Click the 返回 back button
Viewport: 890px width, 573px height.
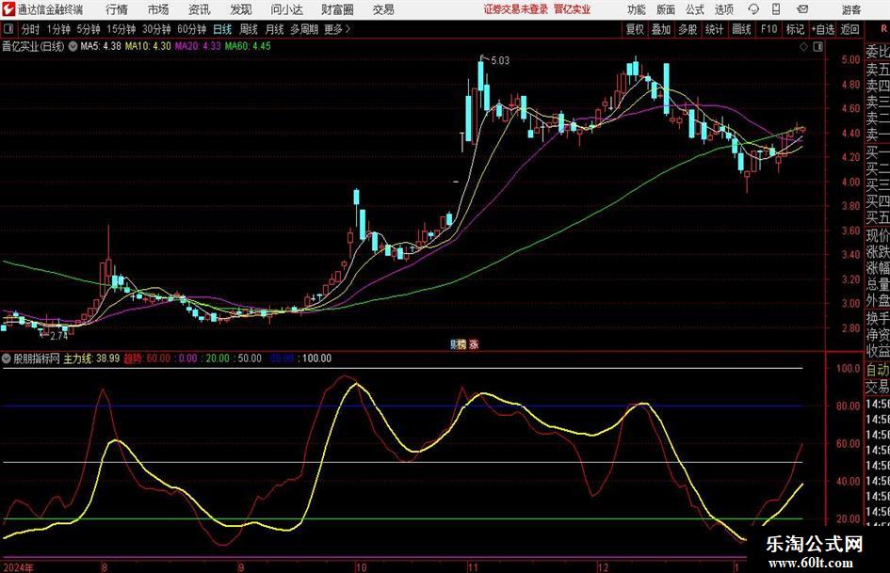850,29
